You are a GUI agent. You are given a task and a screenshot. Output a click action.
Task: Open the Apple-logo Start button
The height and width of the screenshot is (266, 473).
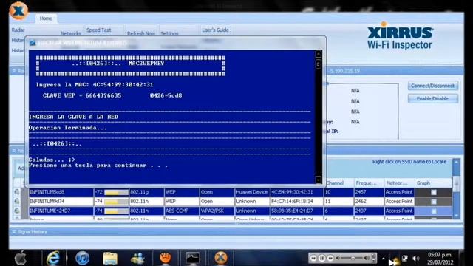21,258
